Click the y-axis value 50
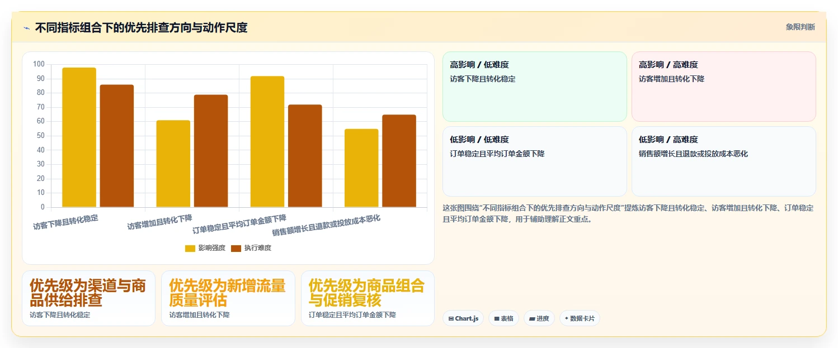838x348 pixels. coord(40,136)
